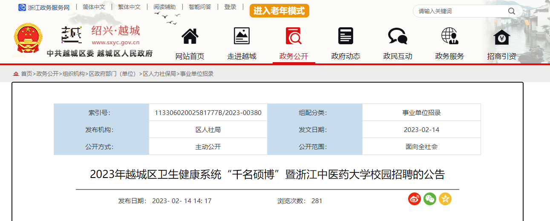Open 智能问答 smart Q&A
The height and width of the screenshot is (221, 550).
pyautogui.click(x=200, y=7)
